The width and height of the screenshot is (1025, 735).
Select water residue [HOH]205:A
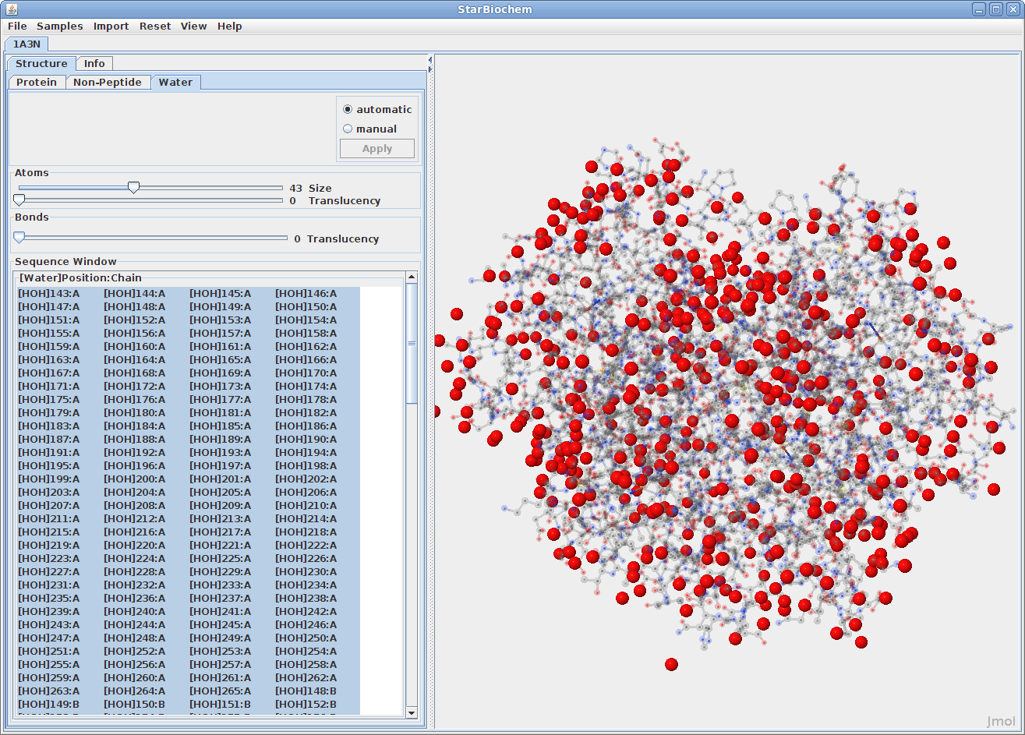point(221,492)
